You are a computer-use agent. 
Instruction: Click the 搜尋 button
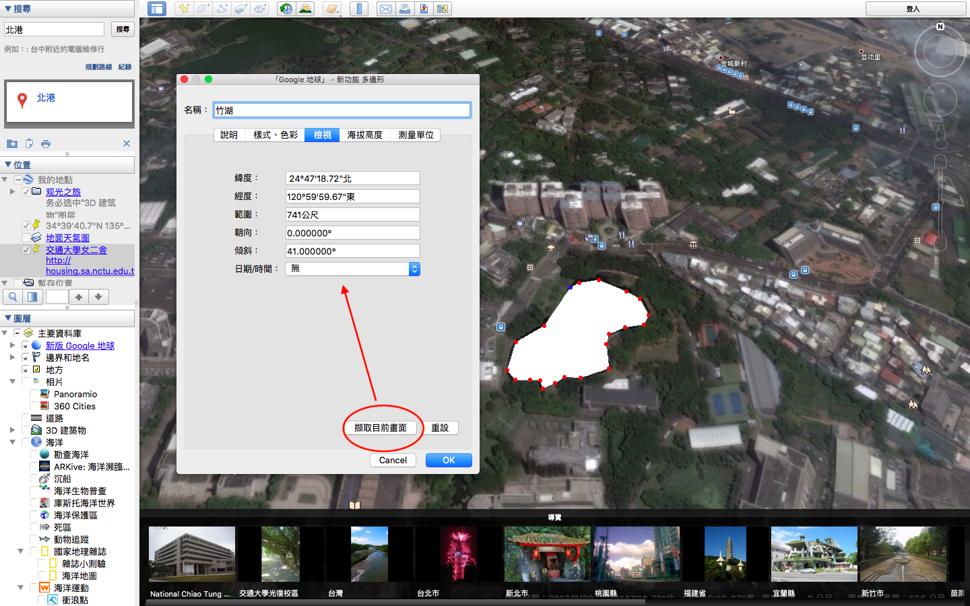click(x=123, y=30)
